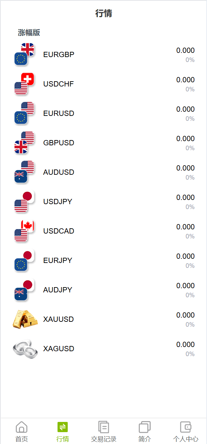The image size is (207, 444).
Task: Click the USDCAD Canada flag icon
Action: point(24,231)
